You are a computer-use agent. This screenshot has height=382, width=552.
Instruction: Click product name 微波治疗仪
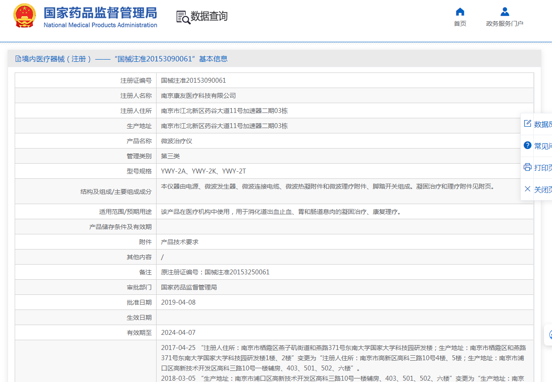(177, 141)
